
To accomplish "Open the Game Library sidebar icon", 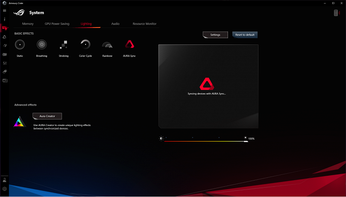I will pos(4,54).
